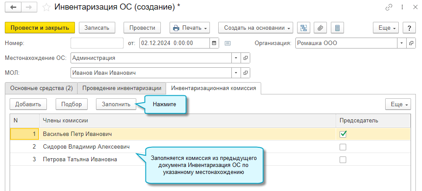The image size is (422, 191).
Task: Open attached files via paperclip icon
Action: [x=320, y=28]
